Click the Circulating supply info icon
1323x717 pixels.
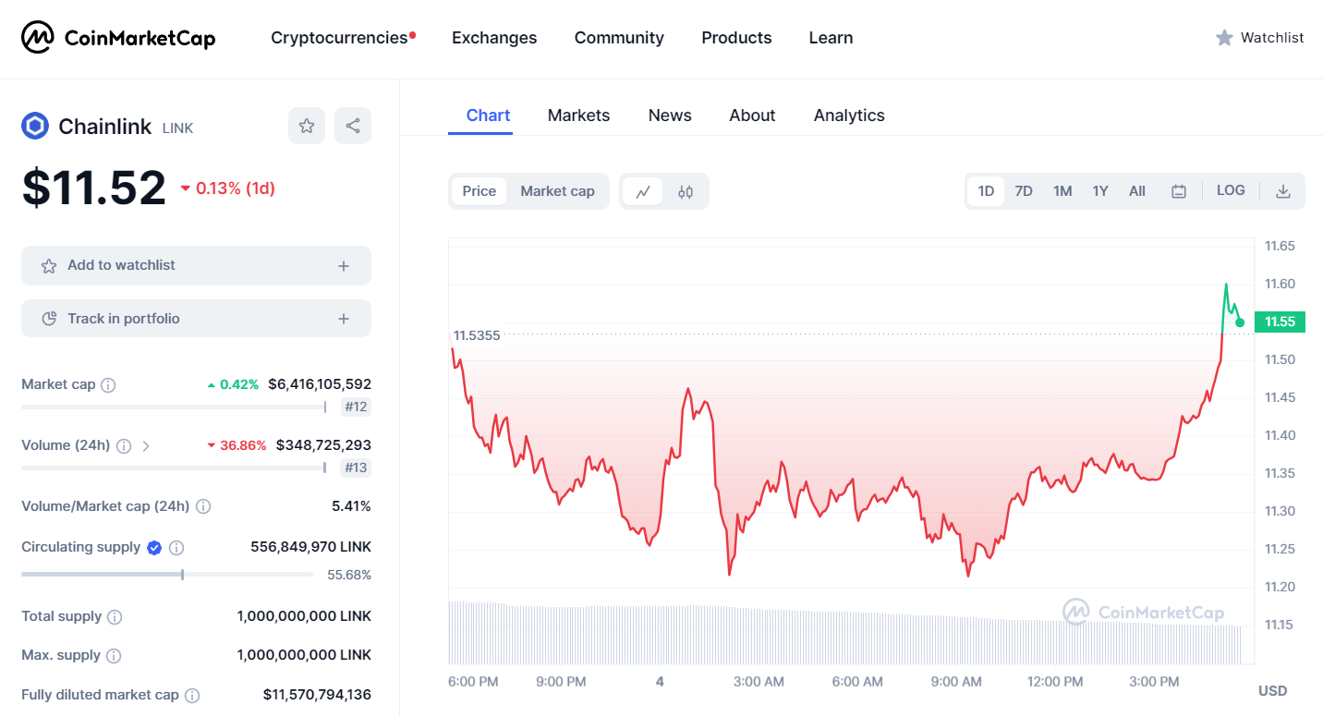click(x=176, y=547)
